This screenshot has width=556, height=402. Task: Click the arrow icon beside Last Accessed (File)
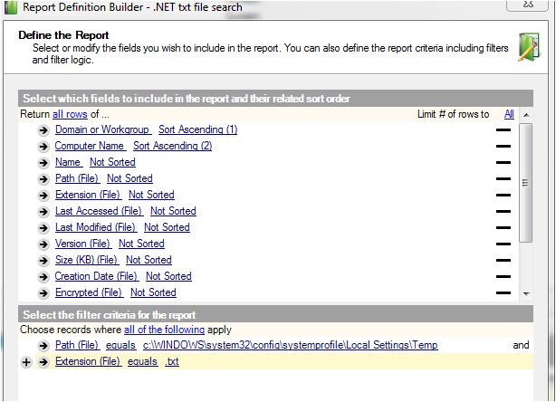click(x=43, y=212)
